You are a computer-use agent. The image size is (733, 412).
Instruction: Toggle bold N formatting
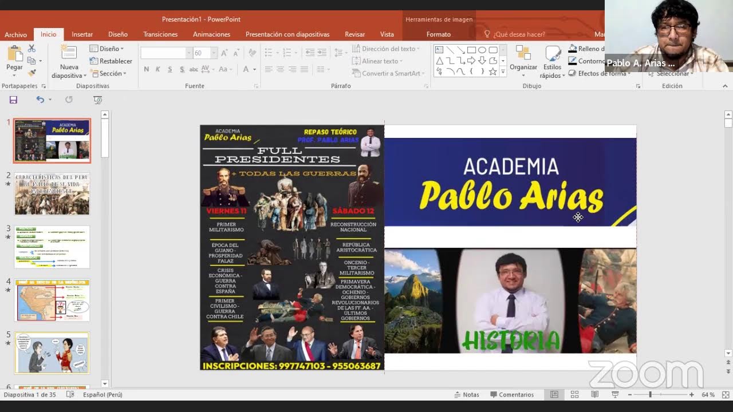pos(147,69)
